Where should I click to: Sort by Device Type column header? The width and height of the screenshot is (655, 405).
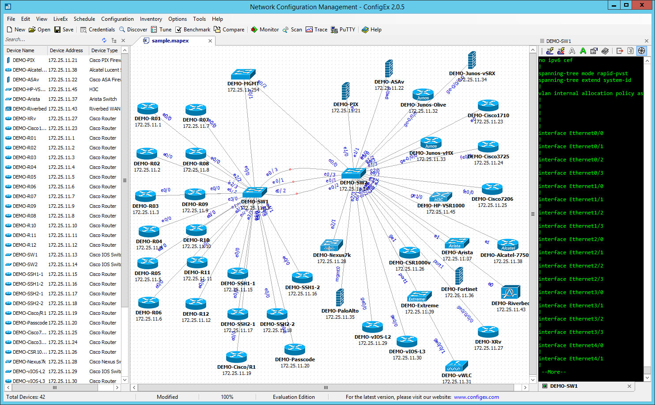click(105, 50)
